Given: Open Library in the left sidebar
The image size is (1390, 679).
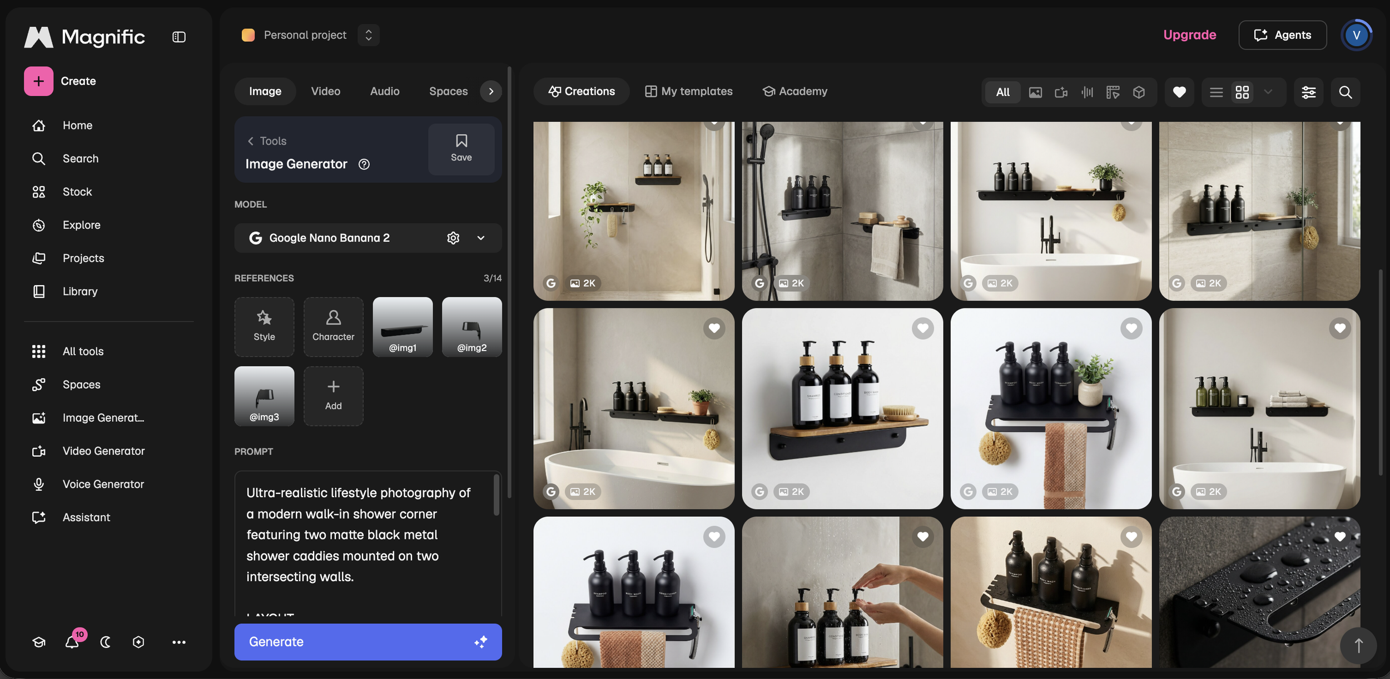Looking at the screenshot, I should tap(64, 292).
